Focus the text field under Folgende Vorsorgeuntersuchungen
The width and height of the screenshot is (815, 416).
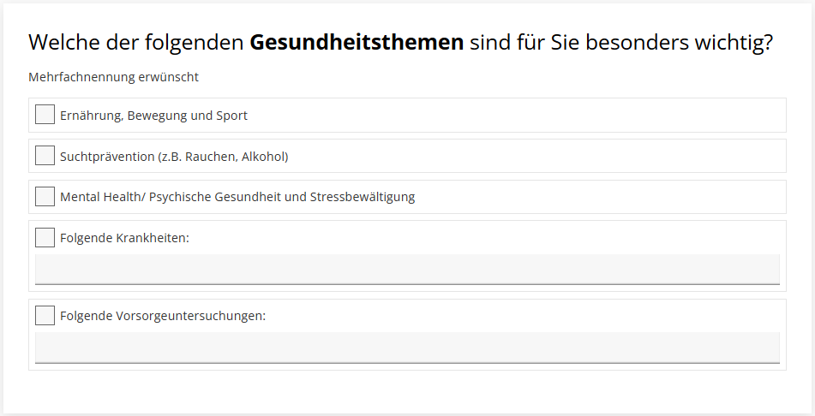tap(407, 348)
